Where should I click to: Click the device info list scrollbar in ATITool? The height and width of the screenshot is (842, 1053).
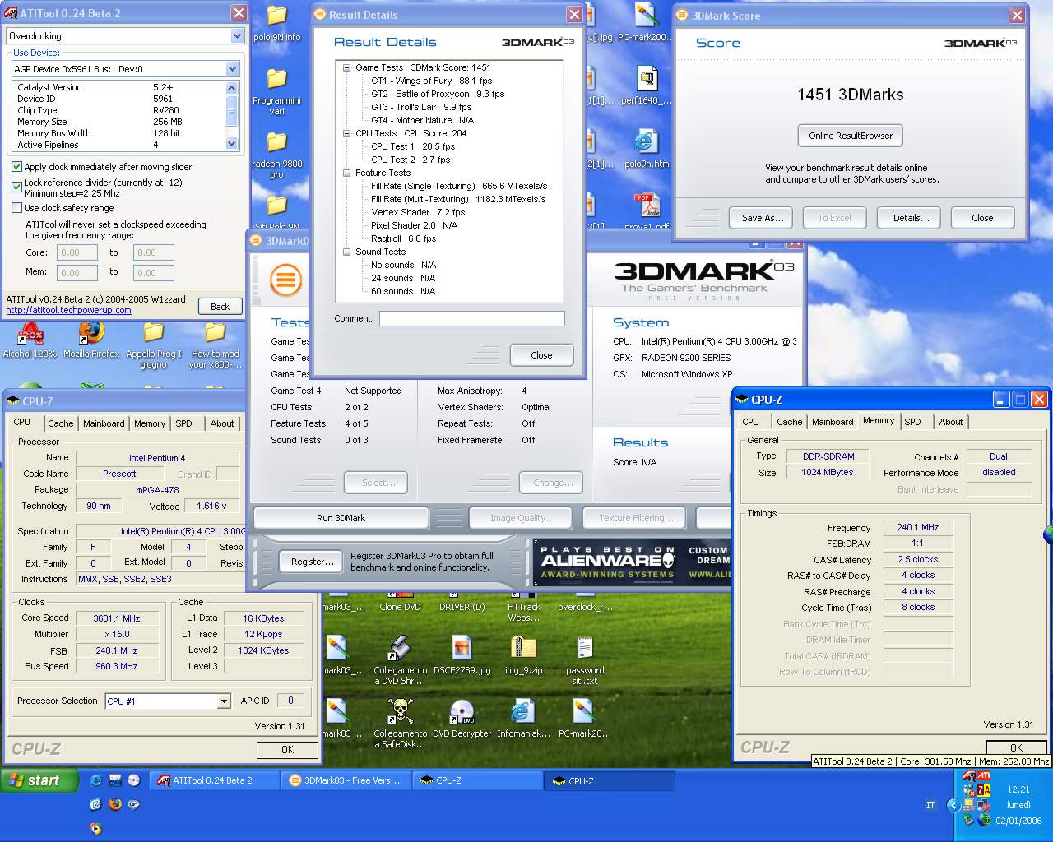231,116
